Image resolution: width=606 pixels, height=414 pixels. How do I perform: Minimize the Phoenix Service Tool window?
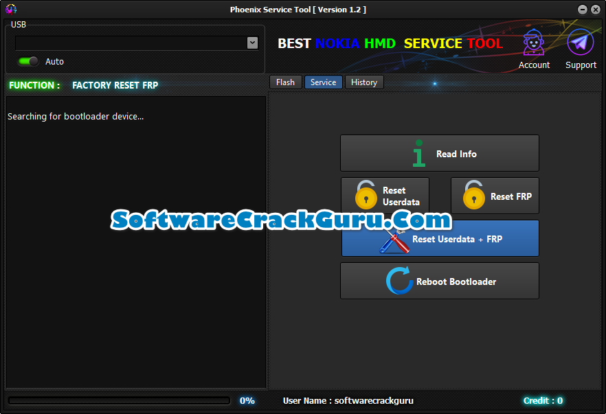pyautogui.click(x=583, y=10)
